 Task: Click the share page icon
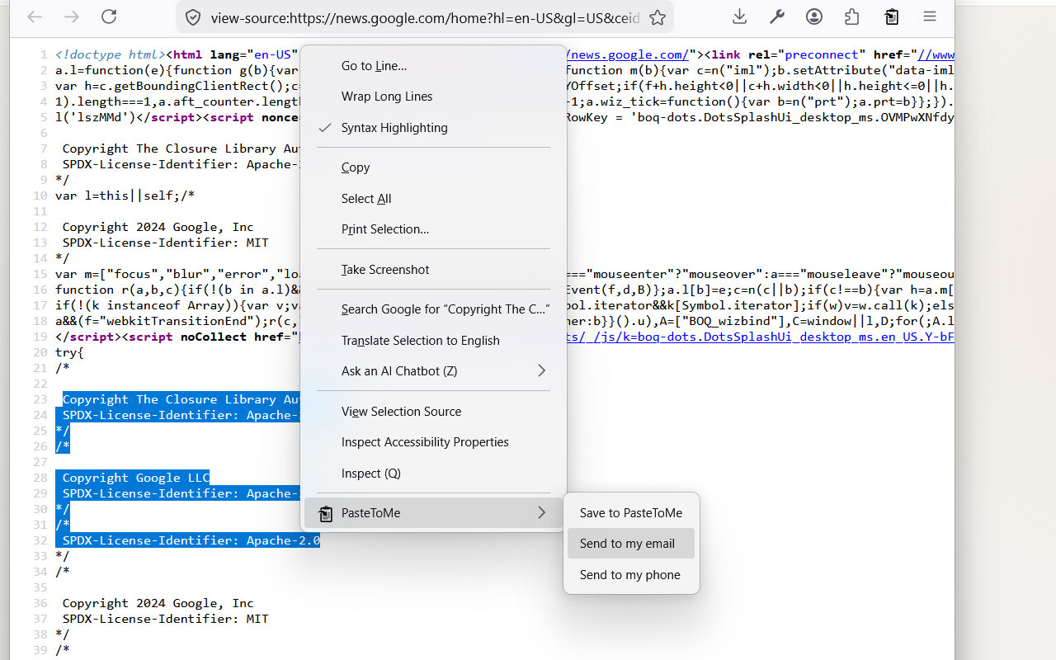point(851,16)
